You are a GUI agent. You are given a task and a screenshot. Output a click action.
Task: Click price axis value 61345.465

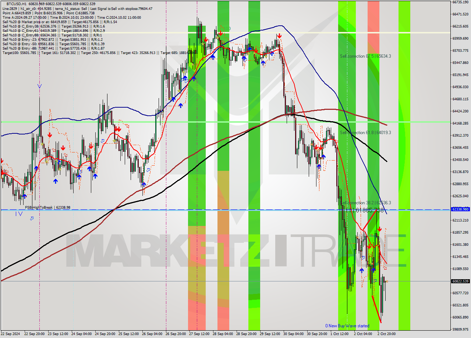click(x=460, y=257)
